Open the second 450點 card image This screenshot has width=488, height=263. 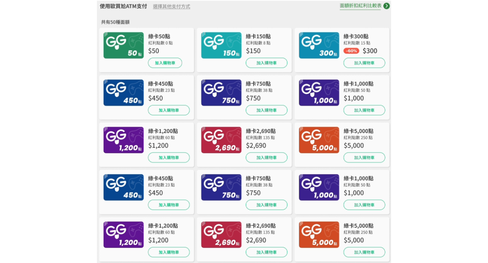tap(123, 187)
